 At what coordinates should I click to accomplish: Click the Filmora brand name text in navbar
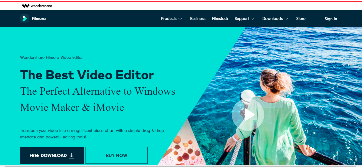(x=39, y=19)
